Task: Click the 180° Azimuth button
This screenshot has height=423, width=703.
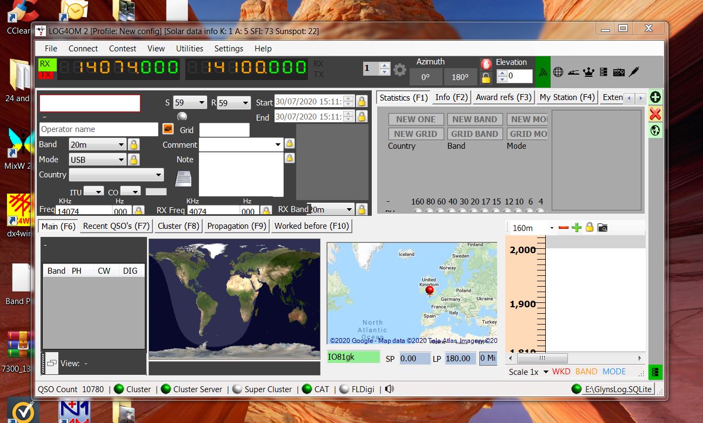Action: click(460, 77)
